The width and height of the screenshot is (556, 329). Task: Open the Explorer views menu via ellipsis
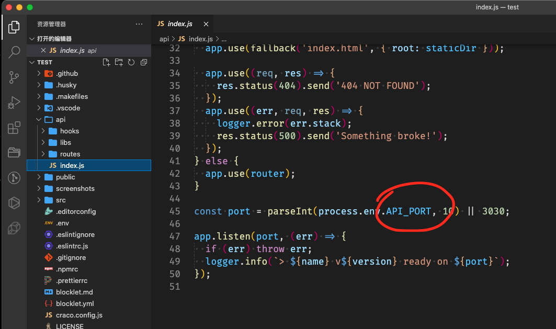pos(139,24)
